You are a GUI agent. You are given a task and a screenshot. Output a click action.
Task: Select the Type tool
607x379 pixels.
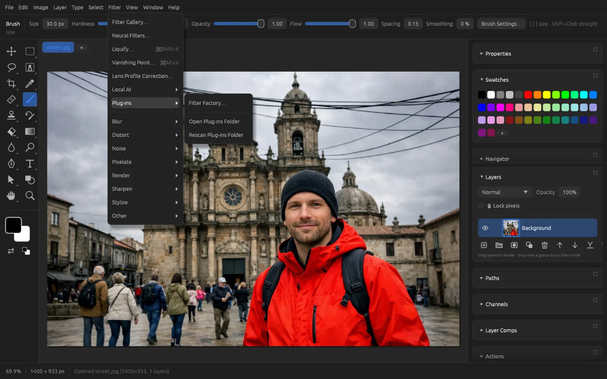coord(30,163)
